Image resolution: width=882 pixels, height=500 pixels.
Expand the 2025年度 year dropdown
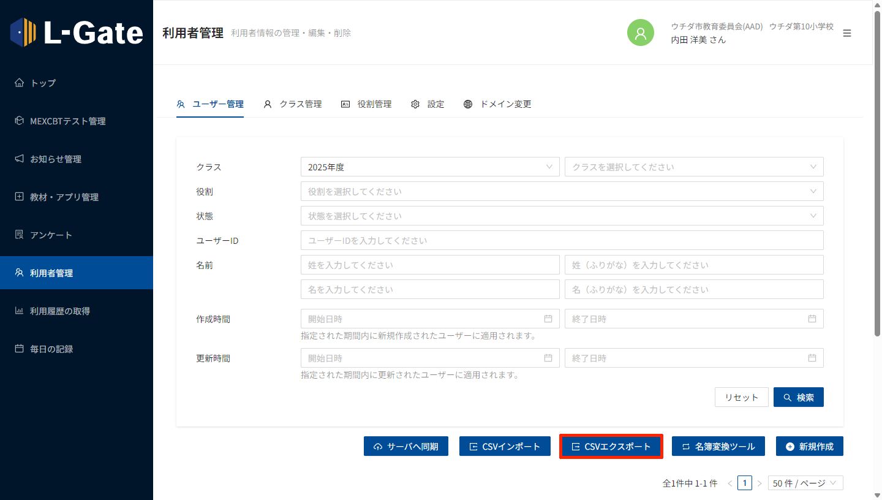pos(429,167)
